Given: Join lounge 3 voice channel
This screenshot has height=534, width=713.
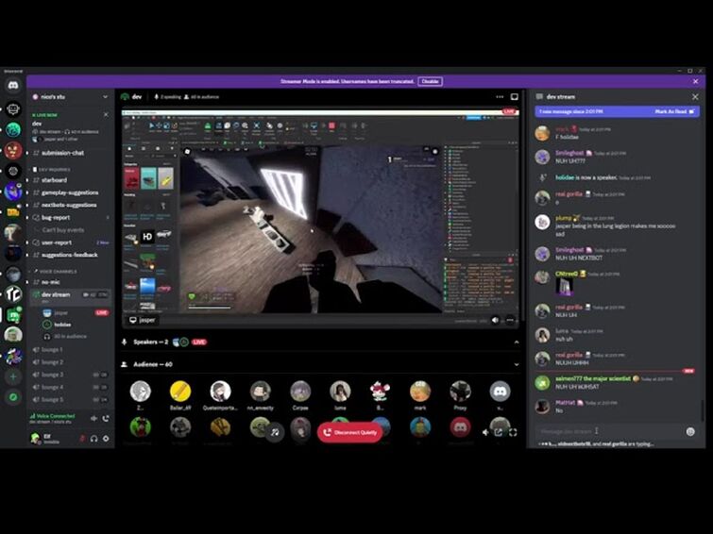Looking at the screenshot, I should [70, 375].
